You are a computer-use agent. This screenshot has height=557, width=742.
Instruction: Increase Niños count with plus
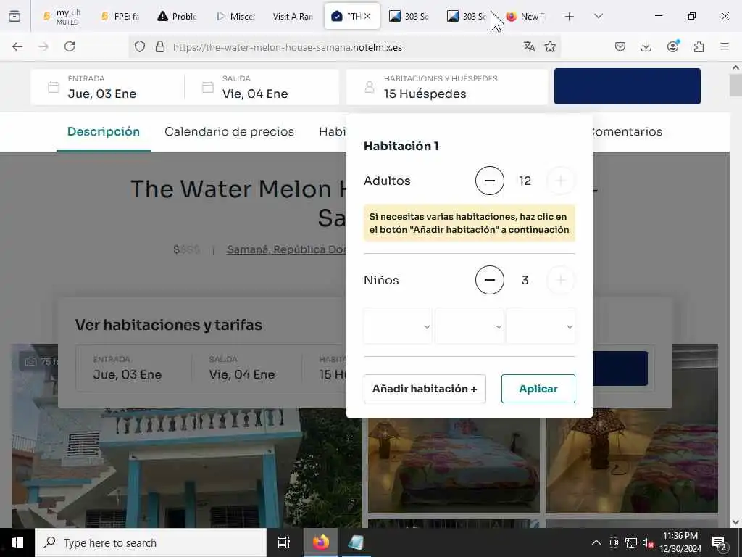[x=561, y=280]
